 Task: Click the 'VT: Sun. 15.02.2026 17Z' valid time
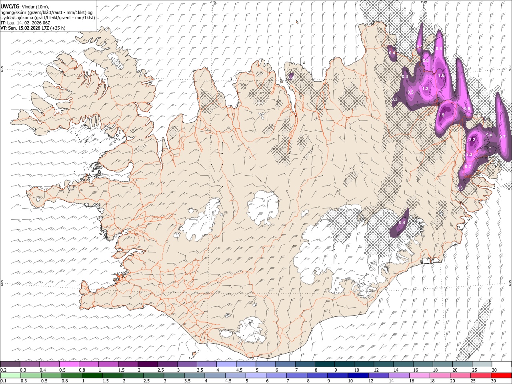[24, 28]
